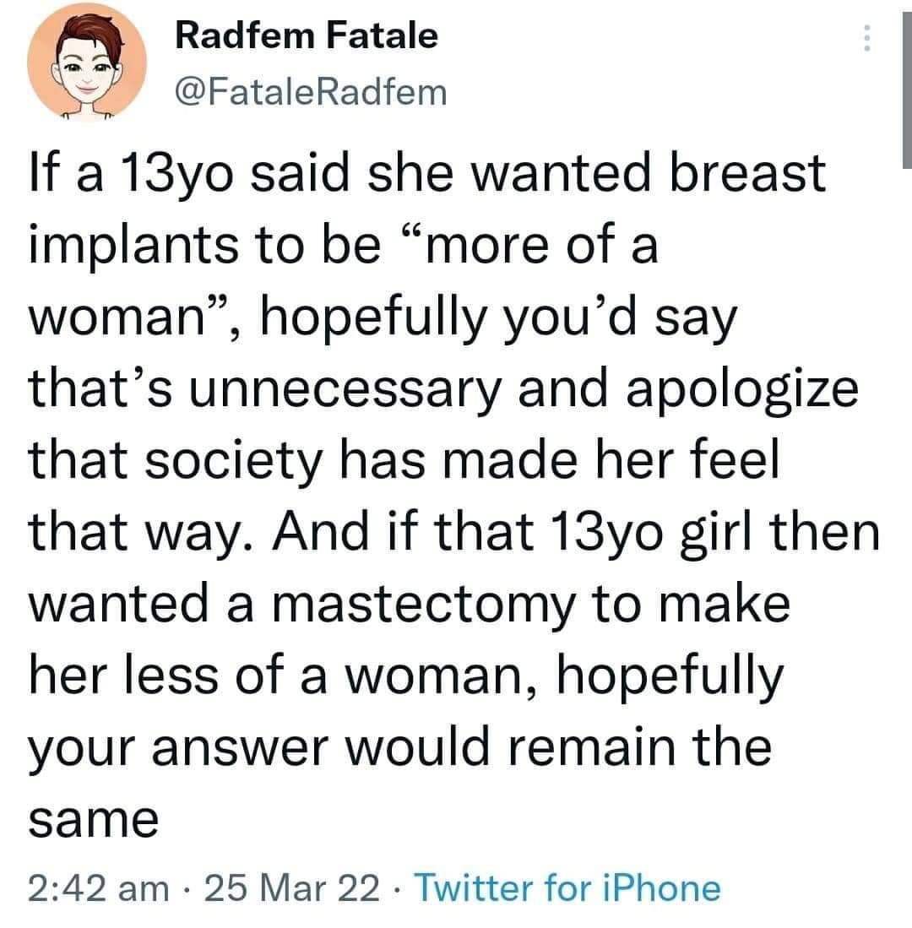Tap the line 'her less of a woman, hopefully'

pyautogui.click(x=406, y=676)
